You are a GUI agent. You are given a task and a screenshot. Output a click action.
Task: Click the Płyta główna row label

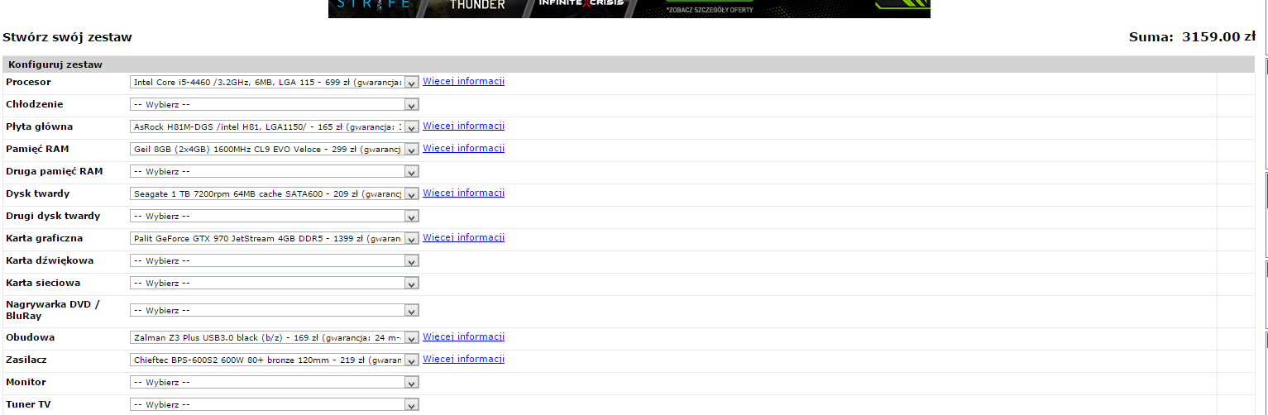[x=40, y=126]
